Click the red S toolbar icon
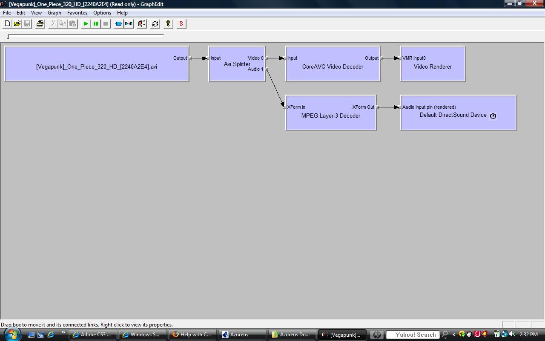 pyautogui.click(x=181, y=24)
